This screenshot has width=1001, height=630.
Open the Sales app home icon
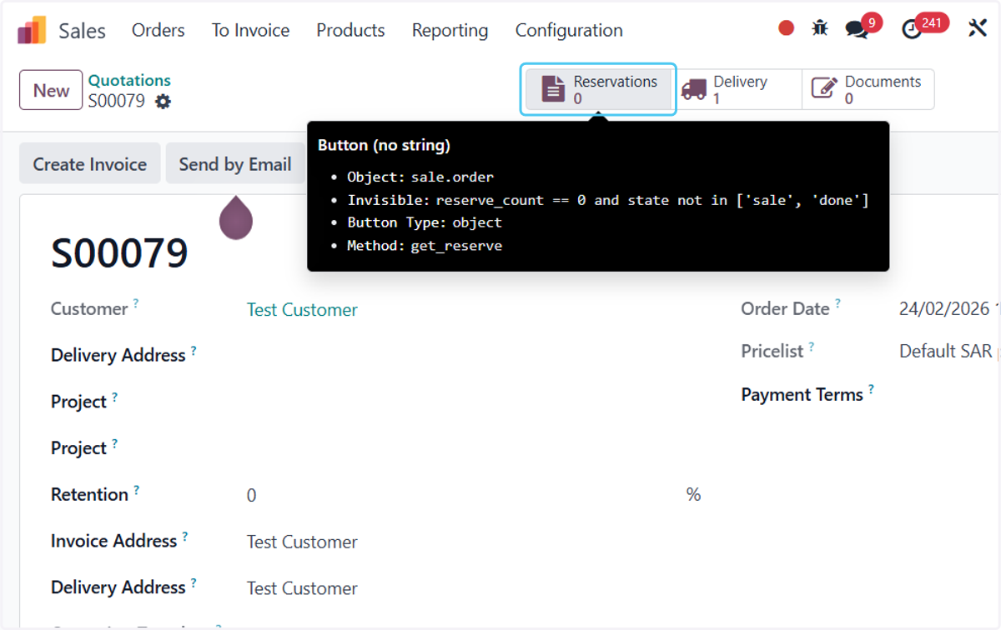click(x=32, y=30)
